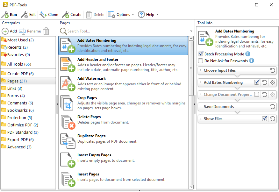Show Do Not Ask for Passwords info
The image size is (279, 192).
tap(251, 60)
